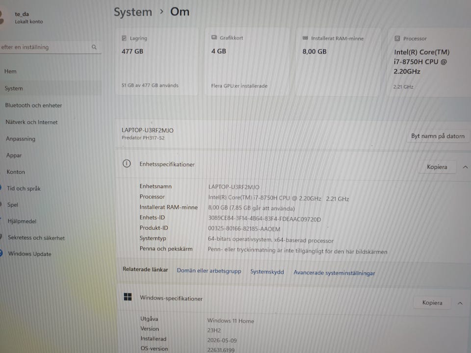Click Predator PH317-52 model text
471x353 pixels.
click(x=143, y=138)
